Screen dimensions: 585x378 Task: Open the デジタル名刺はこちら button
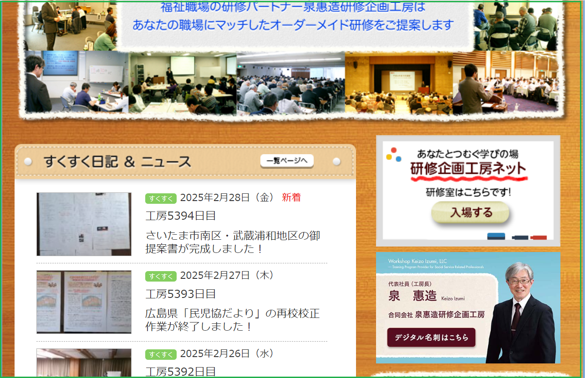[431, 338]
